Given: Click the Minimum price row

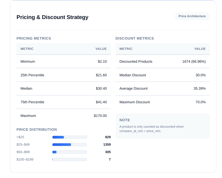Looking at the screenshot, I should [63, 62].
